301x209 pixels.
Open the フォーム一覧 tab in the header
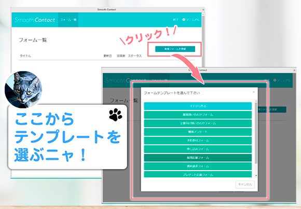(x=69, y=20)
